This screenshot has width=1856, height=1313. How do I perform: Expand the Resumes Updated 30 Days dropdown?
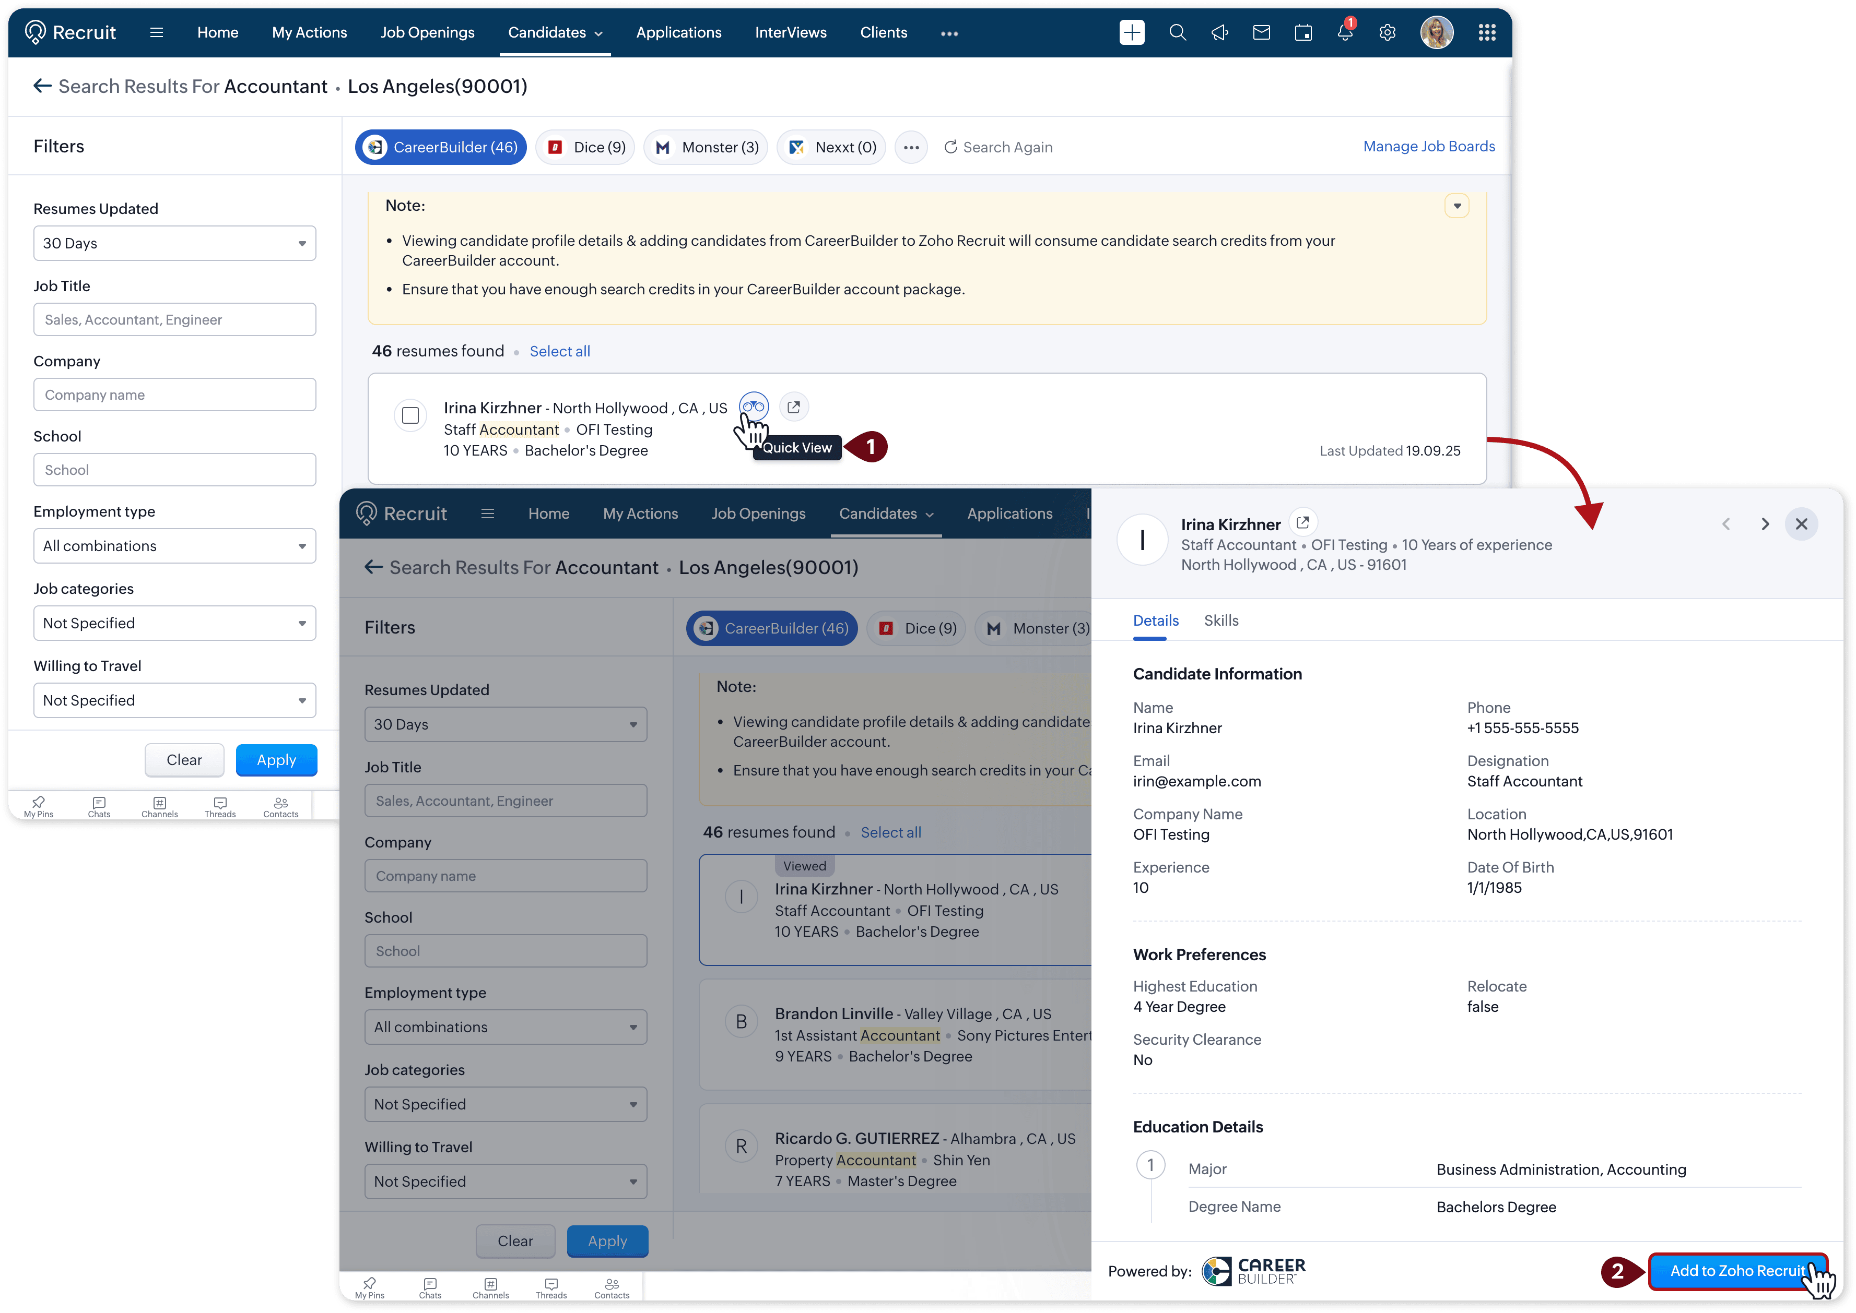click(x=175, y=243)
